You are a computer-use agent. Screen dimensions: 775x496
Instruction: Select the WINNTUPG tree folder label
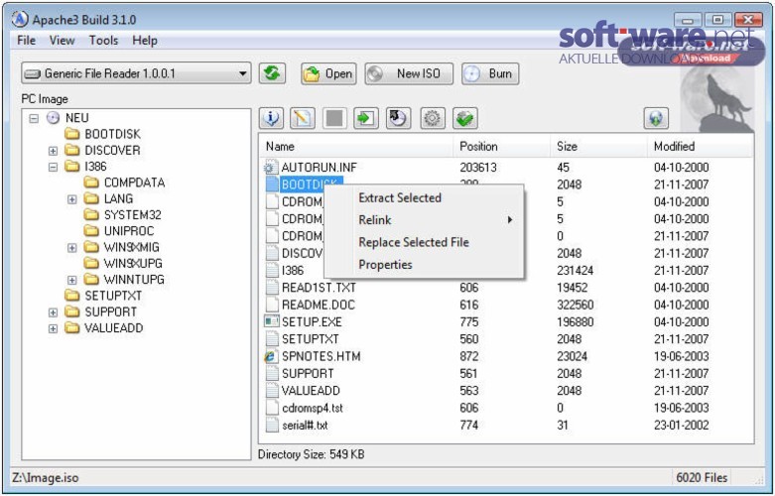tap(134, 280)
